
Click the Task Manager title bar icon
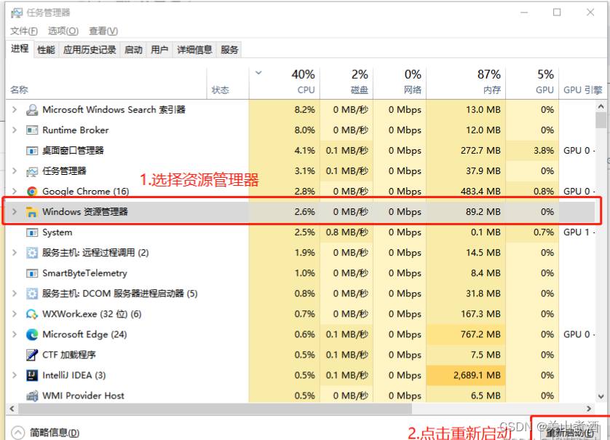click(17, 13)
